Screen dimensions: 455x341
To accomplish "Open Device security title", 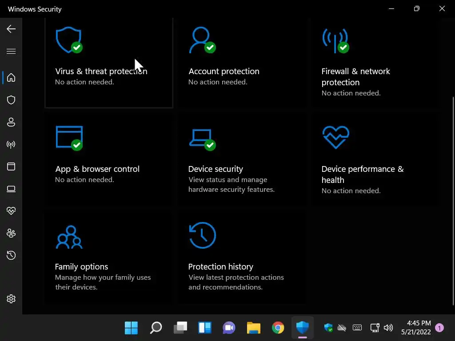I will [x=216, y=169].
